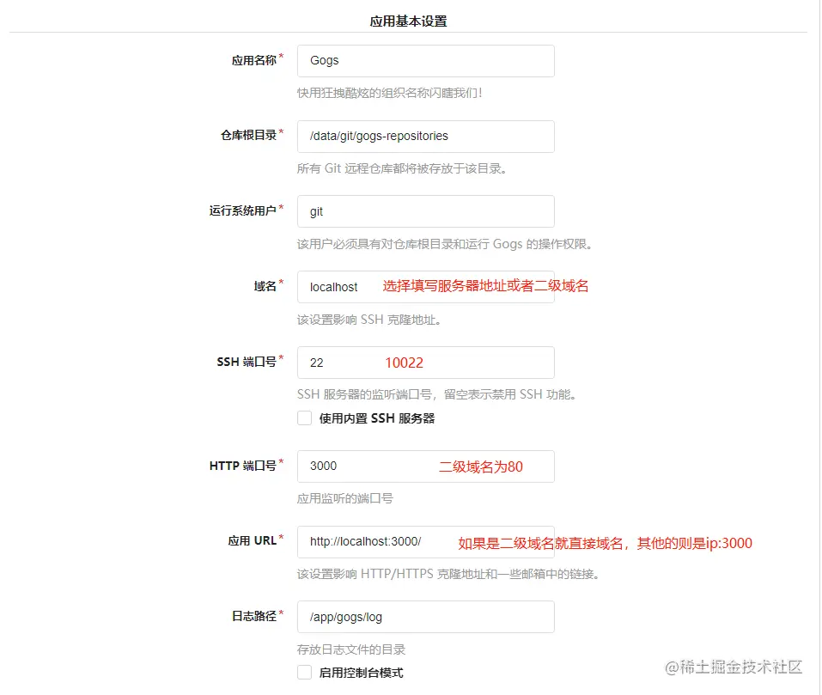
Task: Click the hint 应用监听的端口号
Action: 345,498
